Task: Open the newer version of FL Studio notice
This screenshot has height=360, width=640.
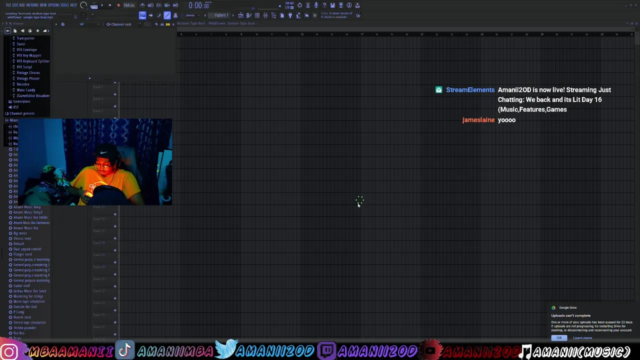Action: [336, 15]
